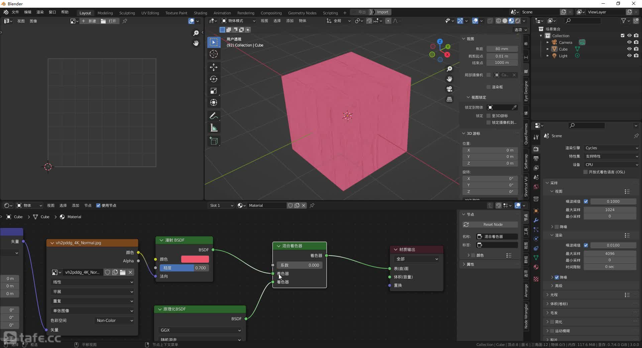Toggle camera view icon in viewport
The width and height of the screenshot is (642, 348).
pos(449,89)
